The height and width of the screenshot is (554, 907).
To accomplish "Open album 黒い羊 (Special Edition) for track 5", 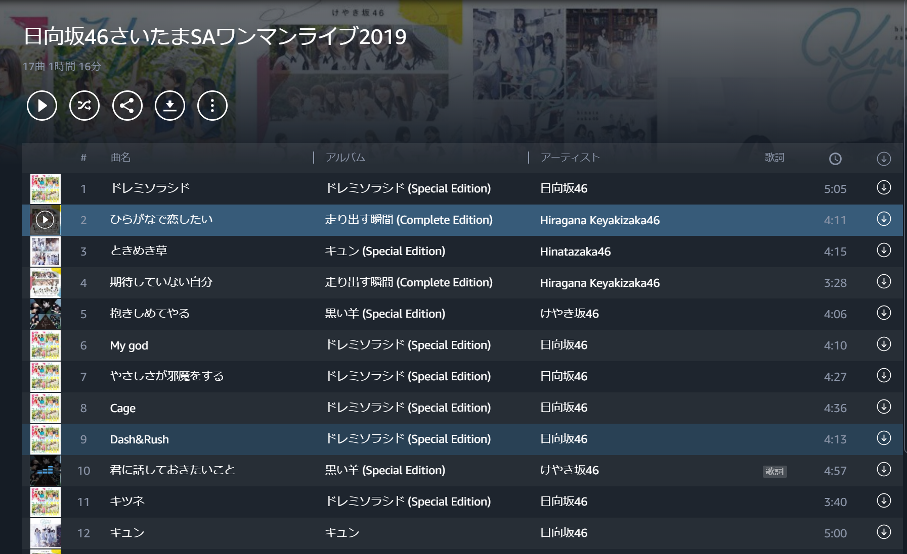I will point(385,314).
